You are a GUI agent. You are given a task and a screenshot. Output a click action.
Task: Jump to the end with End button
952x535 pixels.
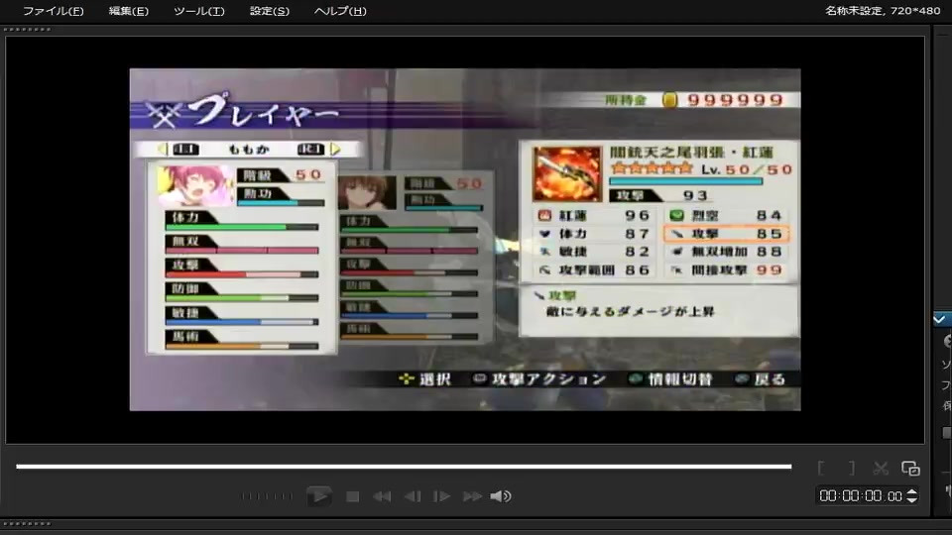(x=472, y=496)
